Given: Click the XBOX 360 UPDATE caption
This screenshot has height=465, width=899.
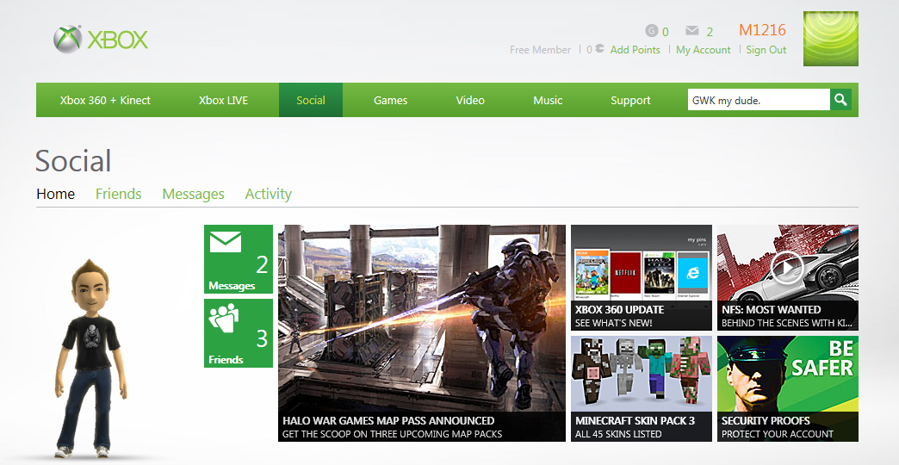Looking at the screenshot, I should pyautogui.click(x=619, y=310).
